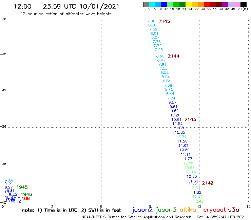Click the jason3 satellite legend label

(166, 210)
